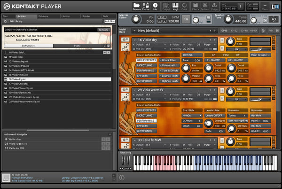Open the Options gear icon
Screen dimensions: 282x189
tap(205, 6)
